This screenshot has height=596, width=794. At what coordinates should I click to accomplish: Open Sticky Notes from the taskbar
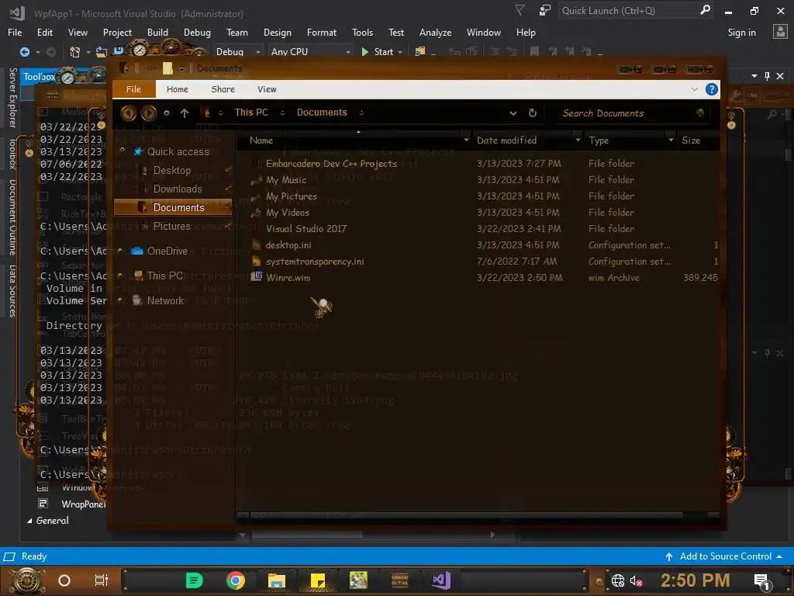tap(317, 580)
